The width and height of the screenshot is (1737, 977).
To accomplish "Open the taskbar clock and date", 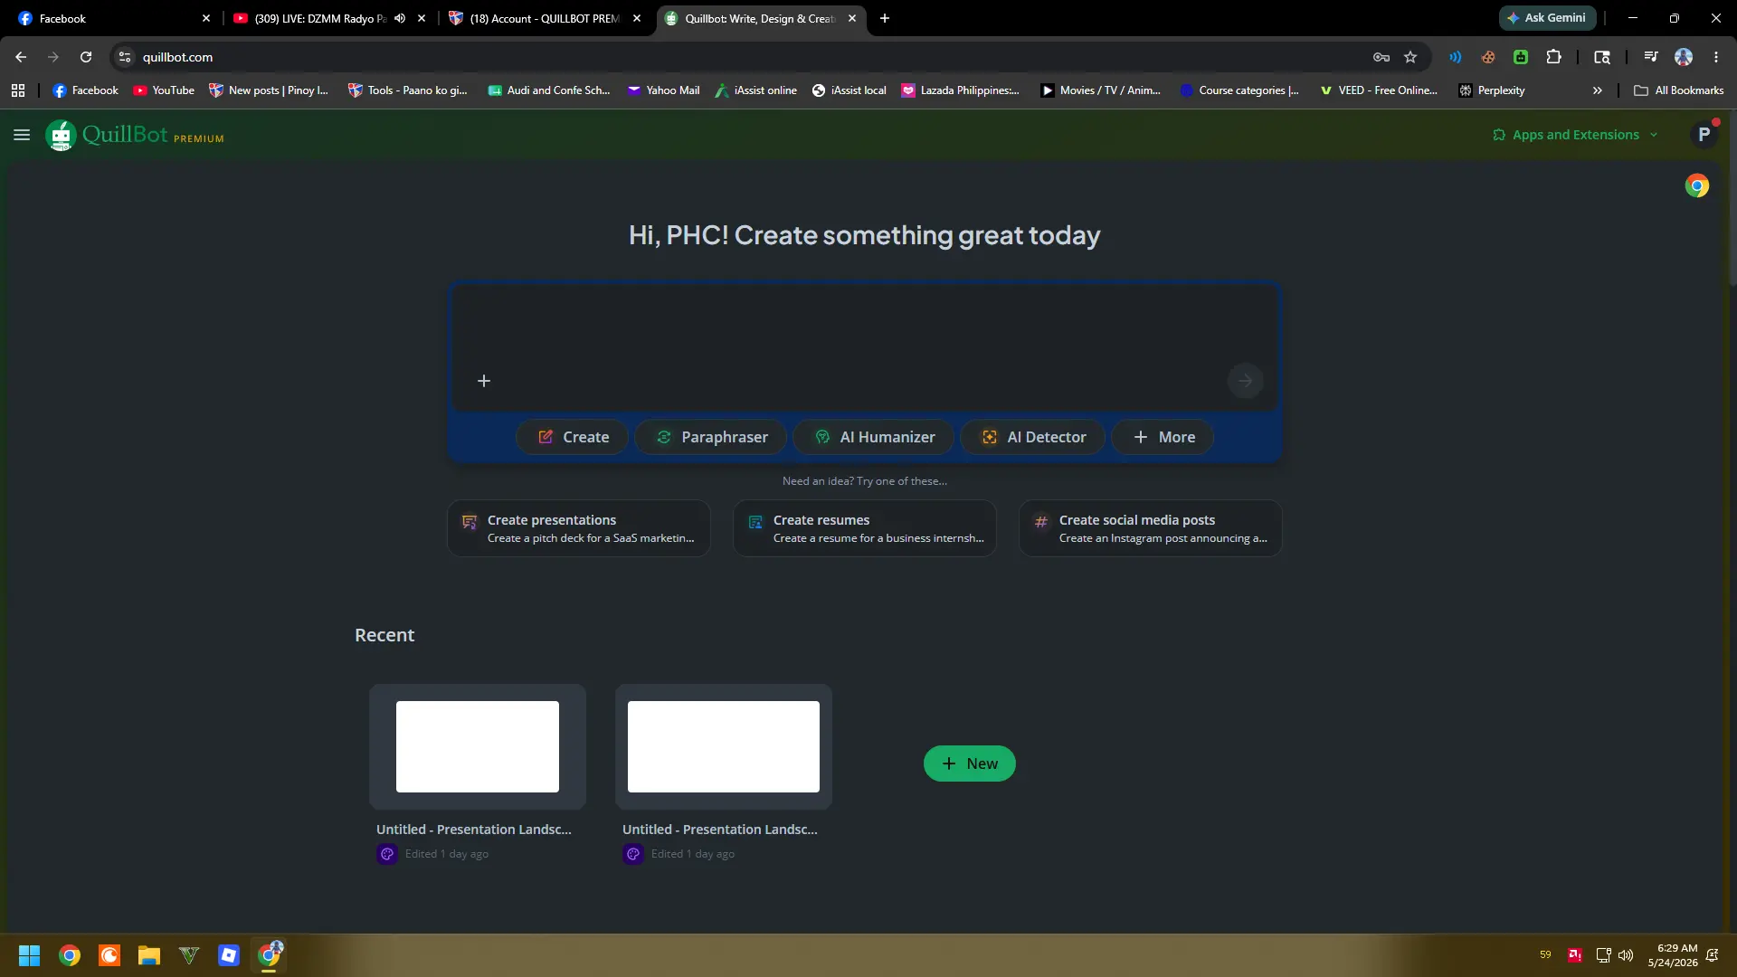I will tap(1673, 955).
